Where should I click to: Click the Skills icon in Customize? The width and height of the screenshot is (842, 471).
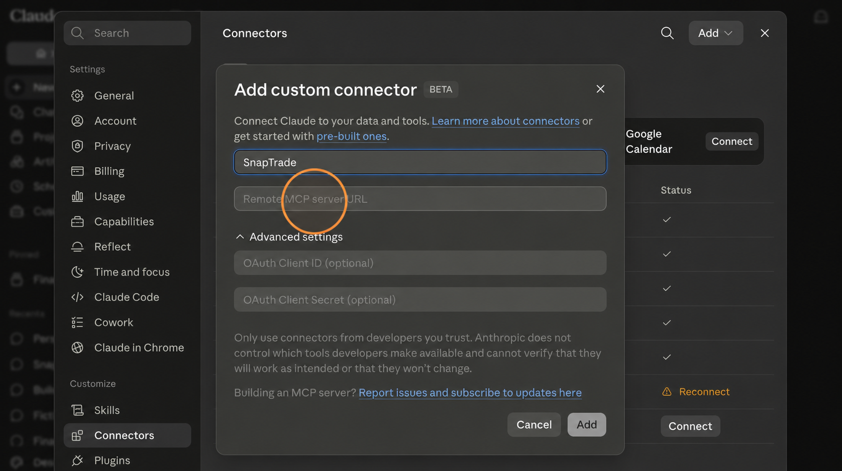[77, 410]
